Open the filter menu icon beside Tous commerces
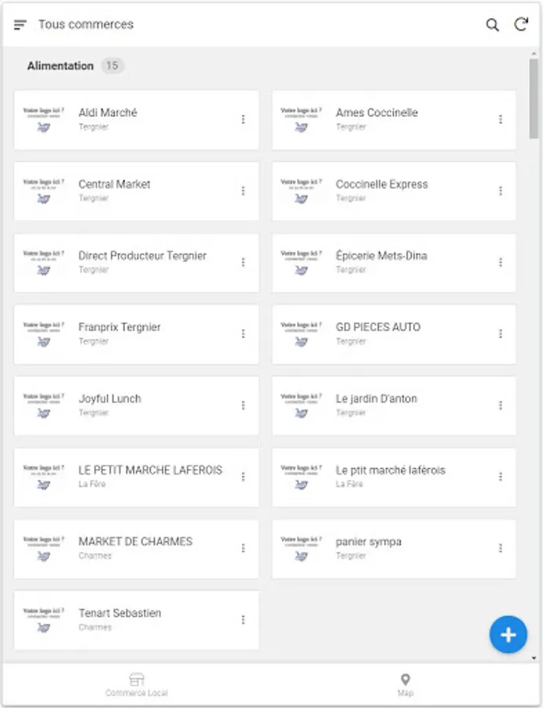 20,25
